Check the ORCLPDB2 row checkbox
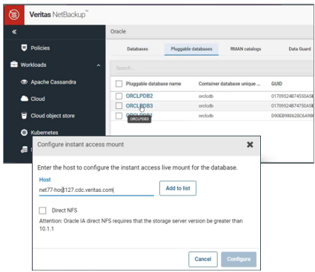This screenshot has height=272, width=315. (x=119, y=96)
